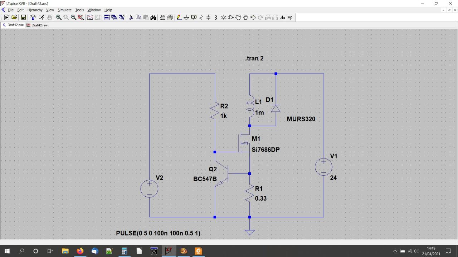
Task: Cut selection with the scissors icon
Action: coord(131,17)
